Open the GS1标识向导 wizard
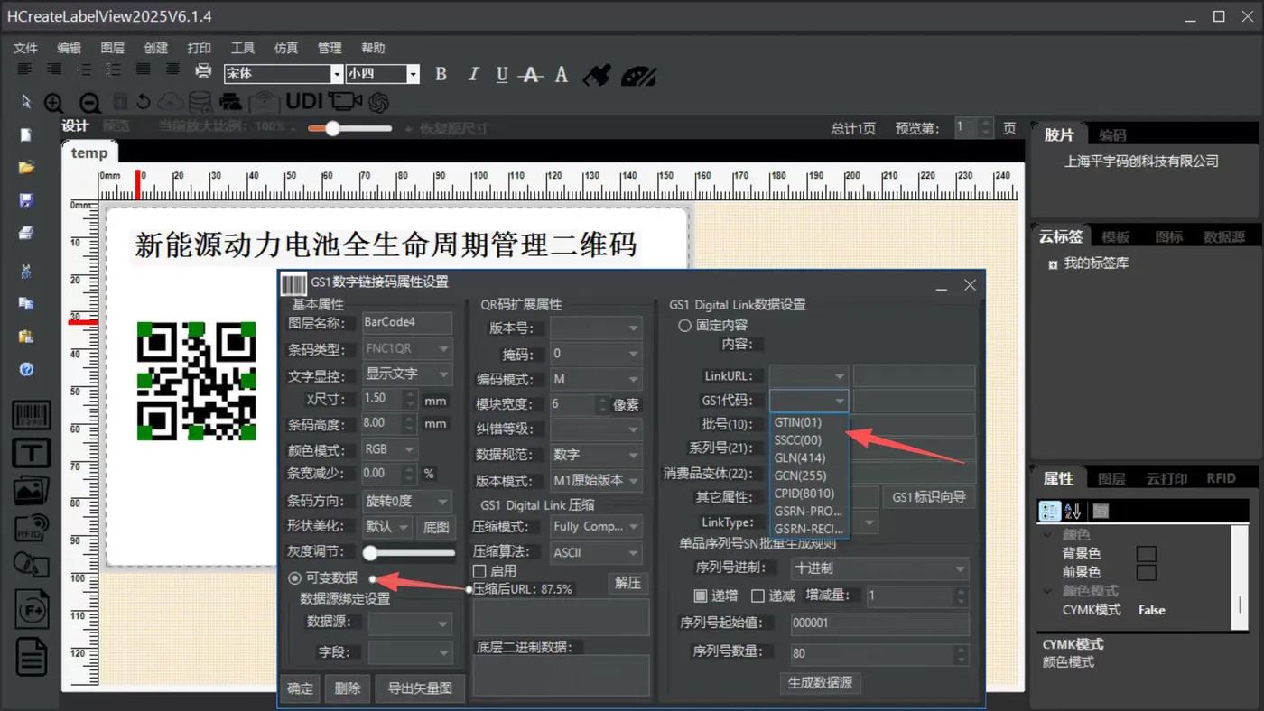1264x711 pixels. [929, 497]
